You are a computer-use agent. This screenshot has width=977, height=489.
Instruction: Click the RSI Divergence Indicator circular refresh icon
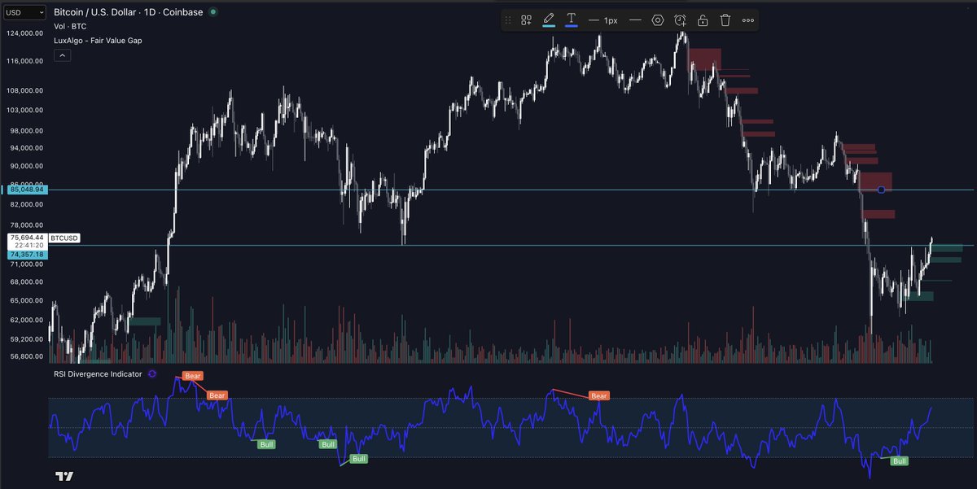click(x=151, y=374)
